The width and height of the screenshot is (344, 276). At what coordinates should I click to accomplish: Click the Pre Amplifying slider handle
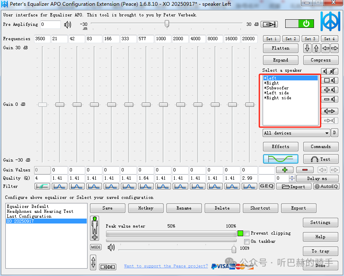167,24
